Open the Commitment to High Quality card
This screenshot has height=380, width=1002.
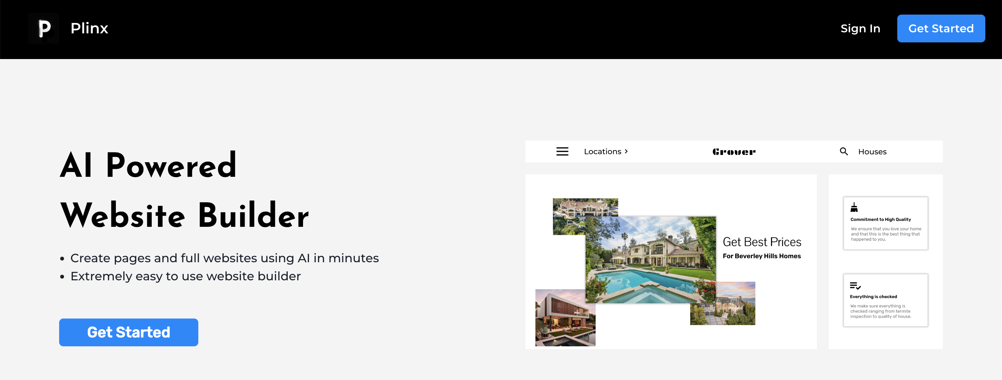pos(885,223)
